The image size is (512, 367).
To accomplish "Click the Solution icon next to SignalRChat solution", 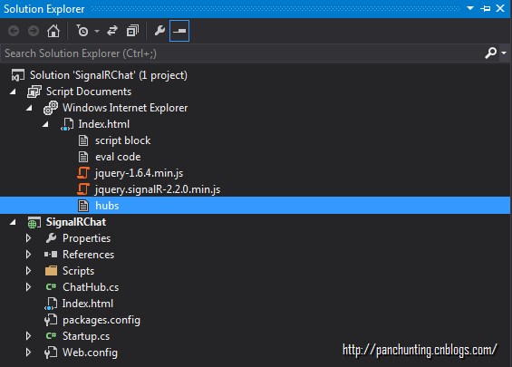I will click(17, 75).
